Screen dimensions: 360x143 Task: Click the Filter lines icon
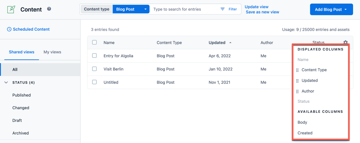coord(223,9)
